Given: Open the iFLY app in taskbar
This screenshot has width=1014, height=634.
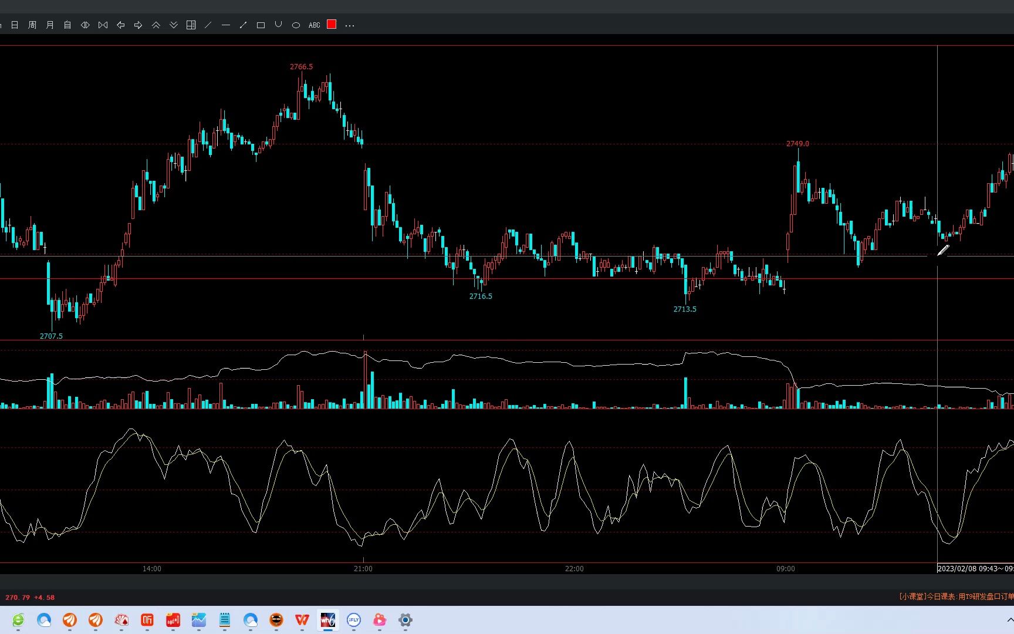Looking at the screenshot, I should pos(354,620).
